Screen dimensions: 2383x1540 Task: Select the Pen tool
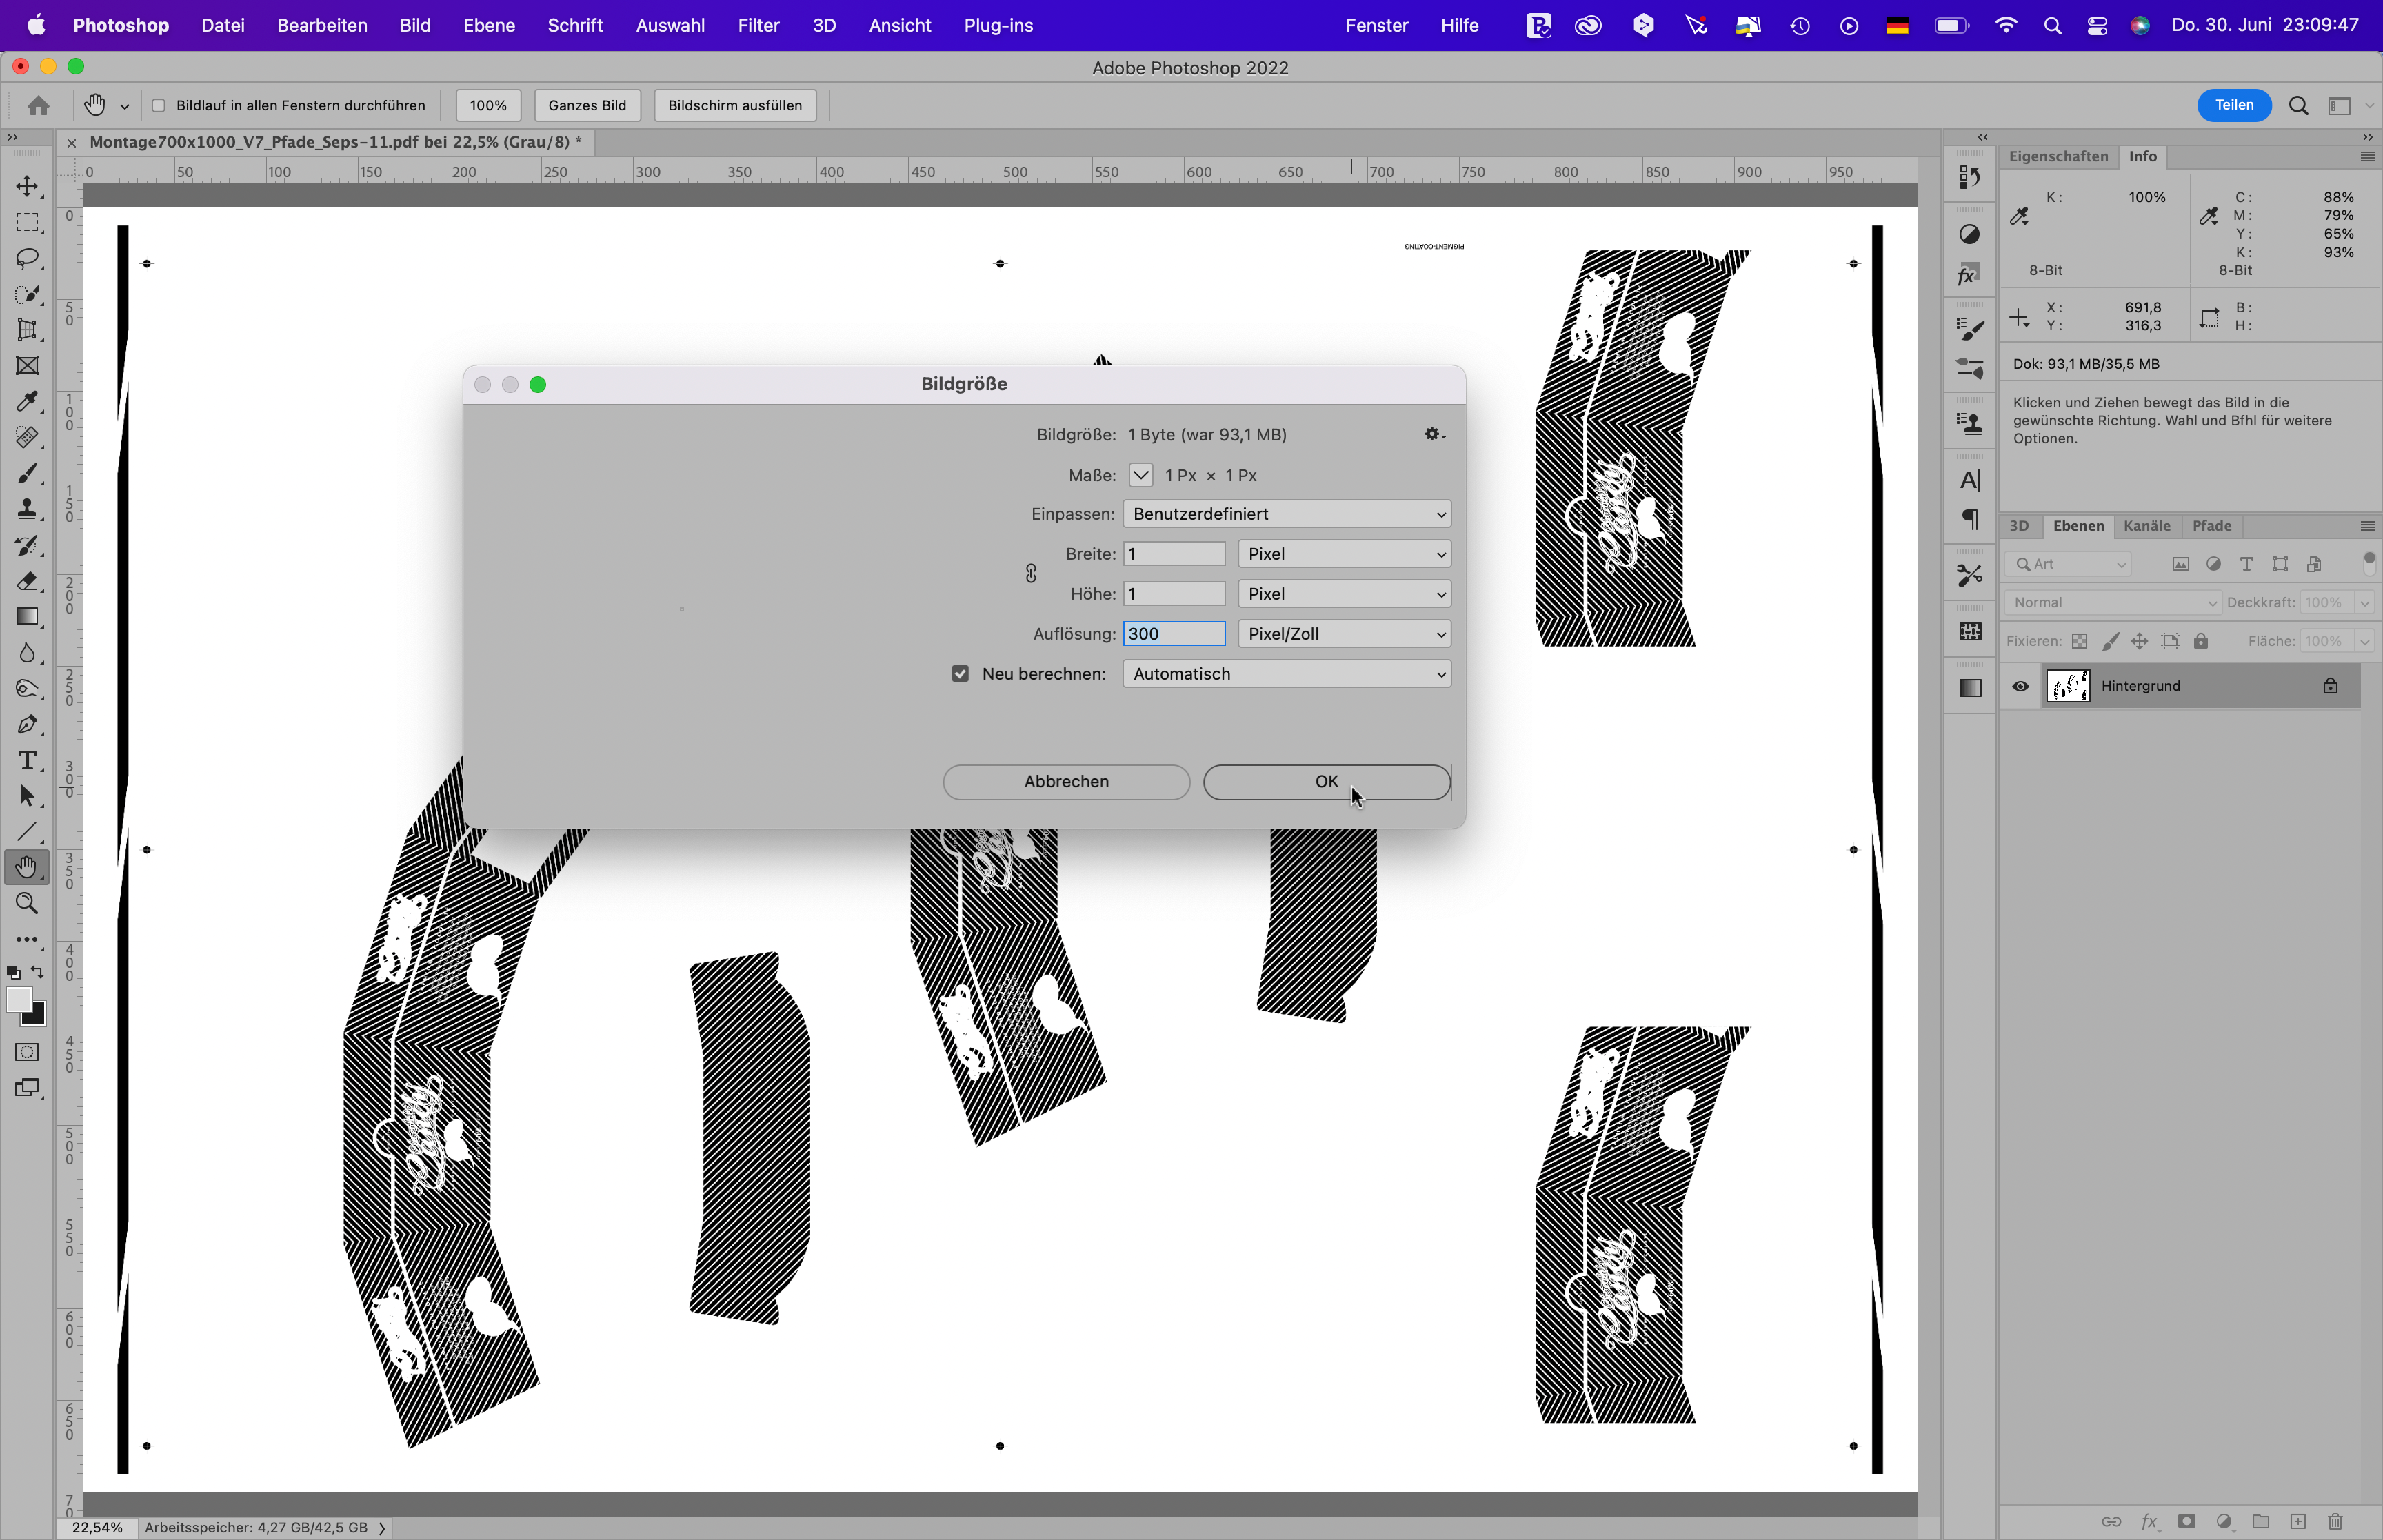tap(27, 725)
